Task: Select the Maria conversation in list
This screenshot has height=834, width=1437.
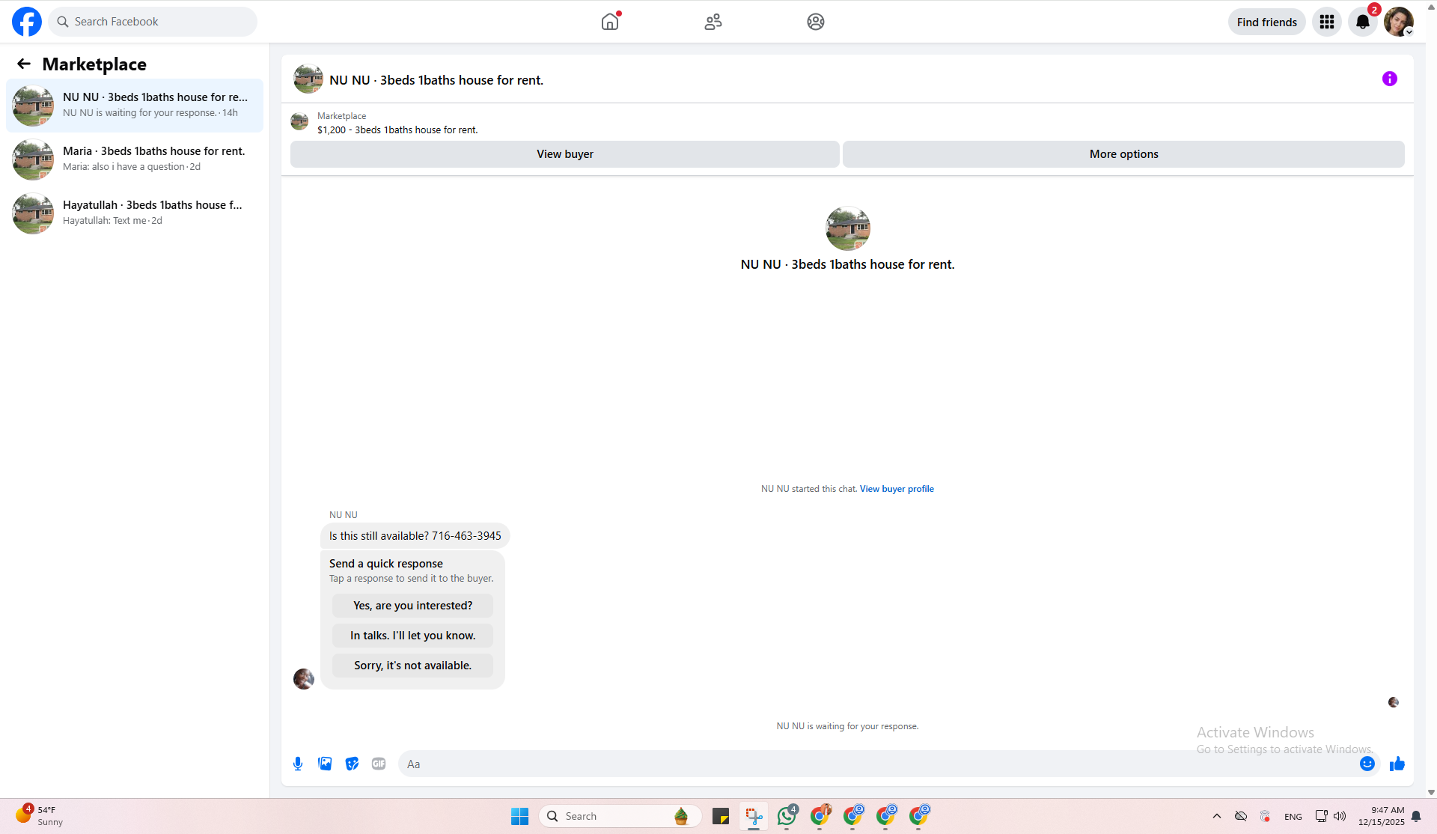Action: (x=135, y=159)
